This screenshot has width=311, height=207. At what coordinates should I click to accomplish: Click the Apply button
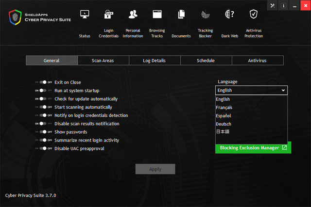[x=155, y=169]
